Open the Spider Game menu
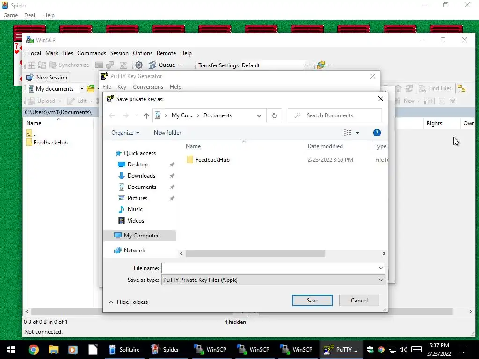Viewport: 479px width, 359px height. [x=11, y=15]
